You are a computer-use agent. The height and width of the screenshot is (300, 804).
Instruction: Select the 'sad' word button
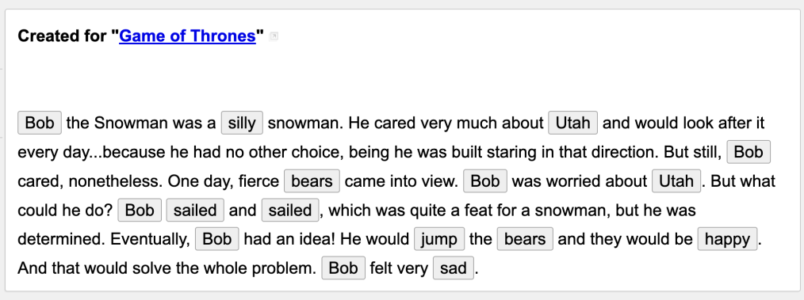[454, 268]
